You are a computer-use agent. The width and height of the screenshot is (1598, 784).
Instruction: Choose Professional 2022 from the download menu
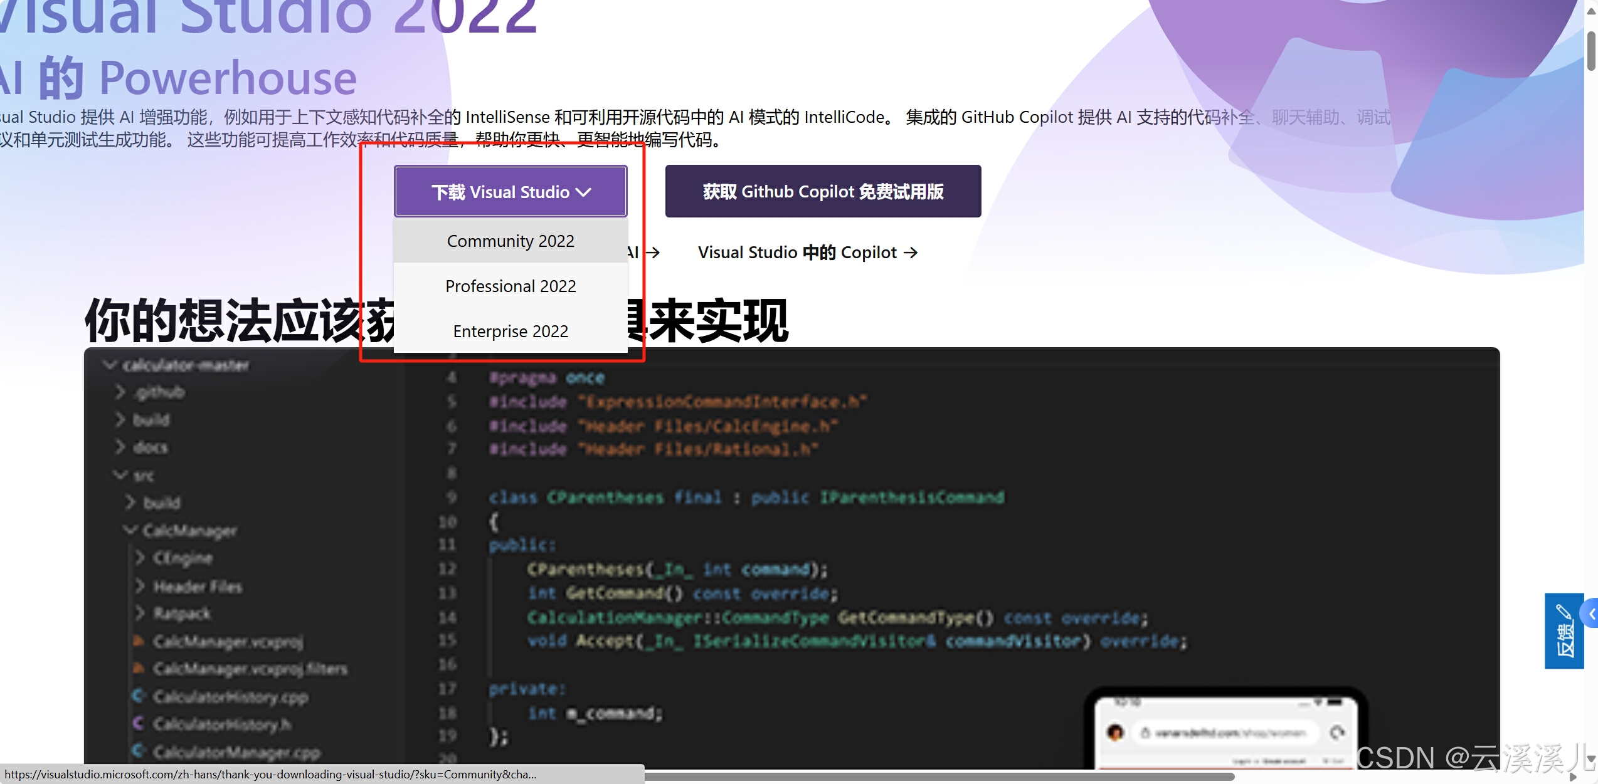click(510, 286)
